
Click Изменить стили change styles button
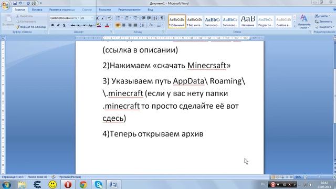pyautogui.click(x=304, y=22)
